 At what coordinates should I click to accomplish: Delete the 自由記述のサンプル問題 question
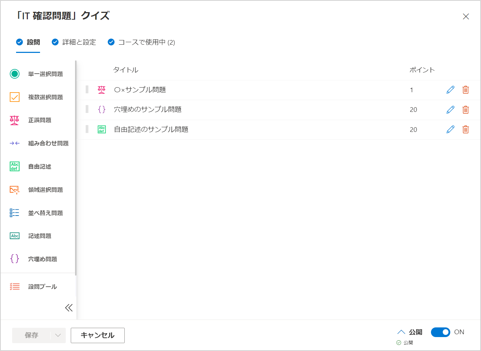(x=466, y=129)
